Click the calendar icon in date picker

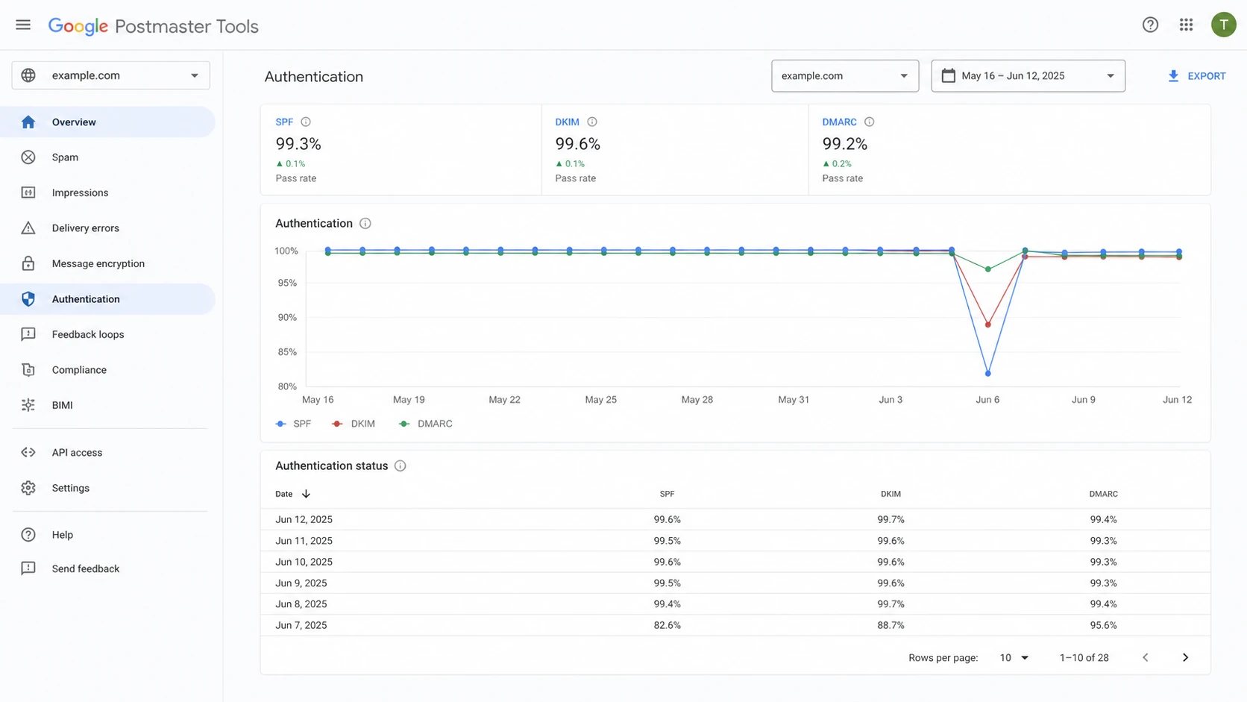pyautogui.click(x=949, y=75)
